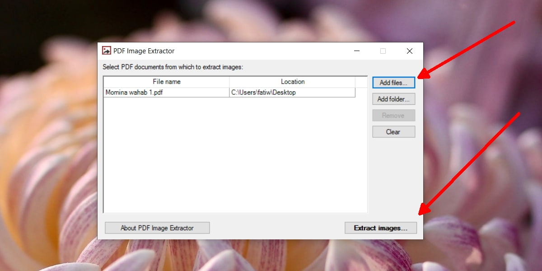Open the Add folder... dialog
The height and width of the screenshot is (271, 542).
tap(393, 99)
